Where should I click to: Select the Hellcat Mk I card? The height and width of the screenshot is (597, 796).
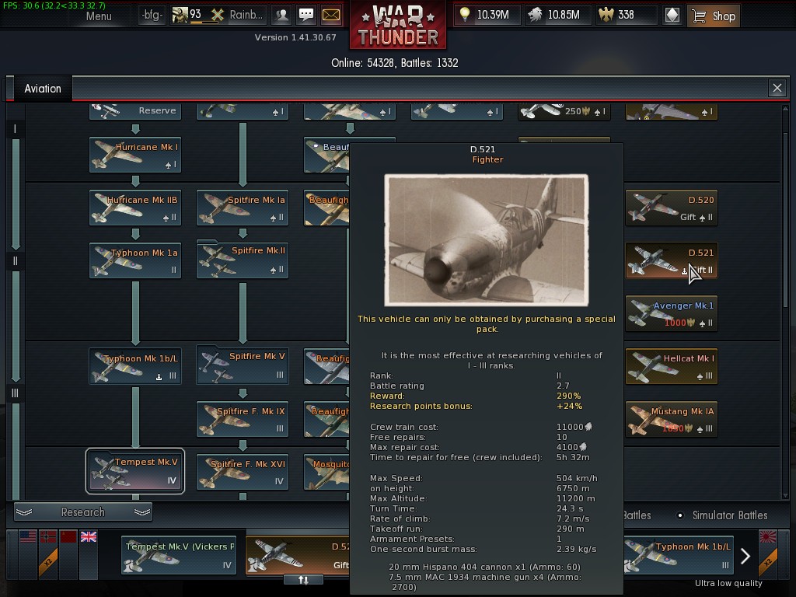point(671,366)
